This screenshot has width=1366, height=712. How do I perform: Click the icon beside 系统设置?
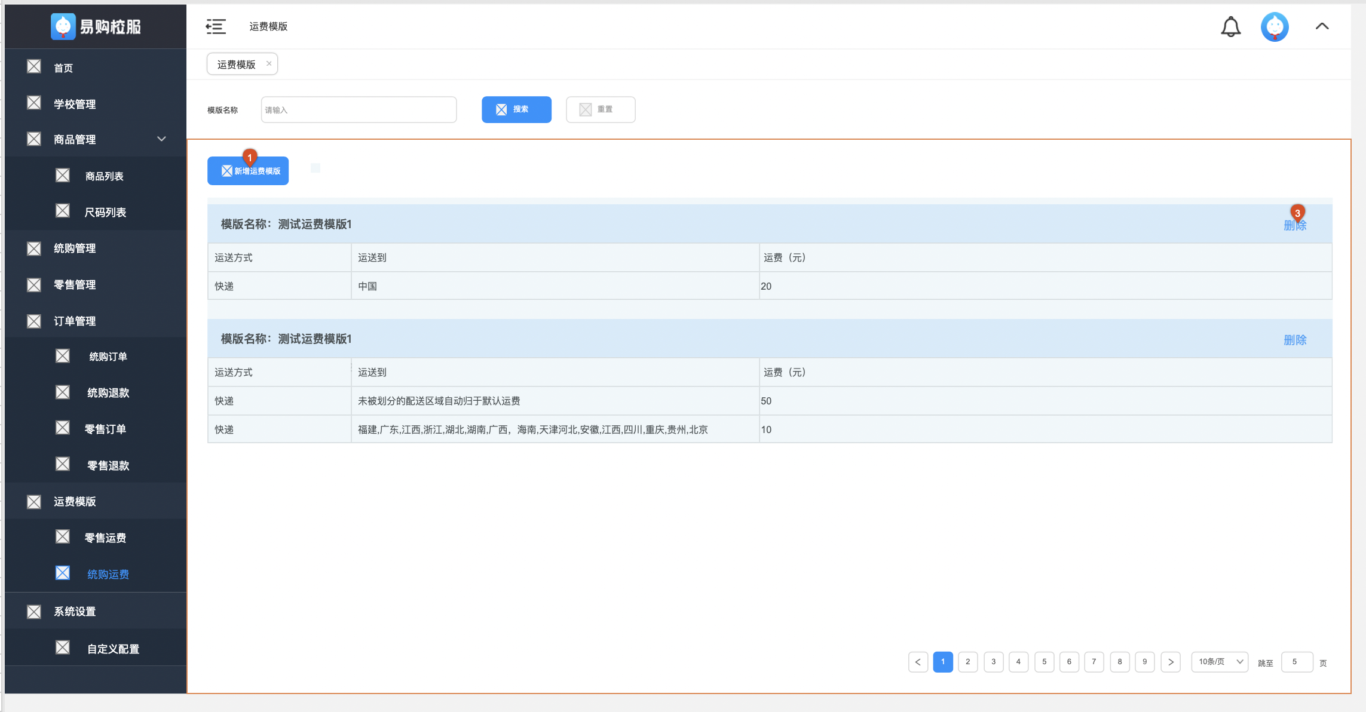(34, 612)
